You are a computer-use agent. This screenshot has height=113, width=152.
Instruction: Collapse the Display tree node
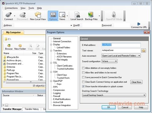51,45
